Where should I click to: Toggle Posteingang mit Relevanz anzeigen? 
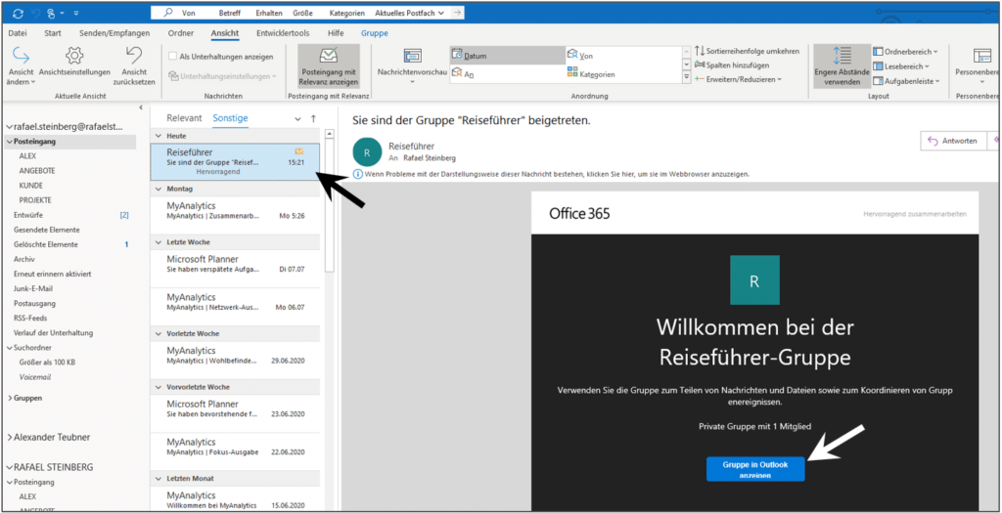(x=329, y=66)
